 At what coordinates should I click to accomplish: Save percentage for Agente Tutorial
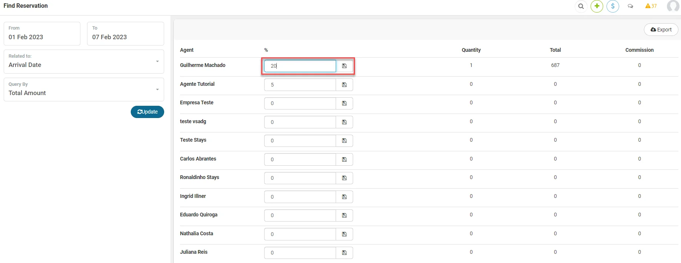tap(344, 85)
